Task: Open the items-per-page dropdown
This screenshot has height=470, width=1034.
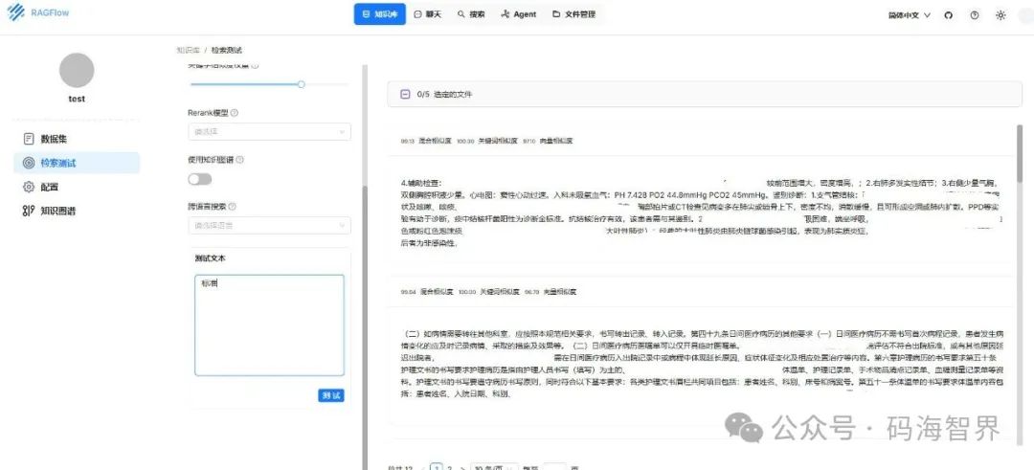Action: (493, 467)
